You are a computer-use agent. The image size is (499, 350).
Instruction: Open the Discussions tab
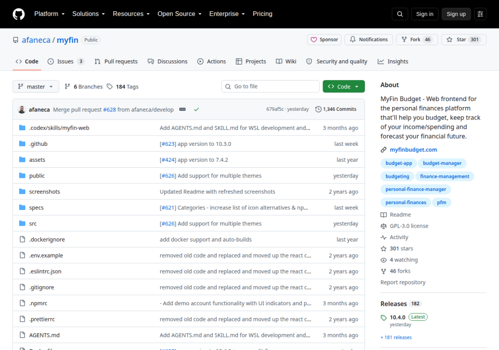[168, 62]
